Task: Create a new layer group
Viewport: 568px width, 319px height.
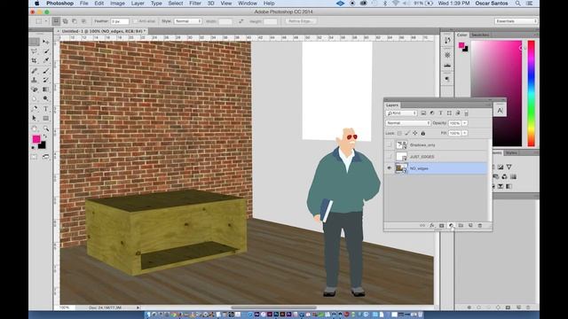Action: click(x=461, y=225)
